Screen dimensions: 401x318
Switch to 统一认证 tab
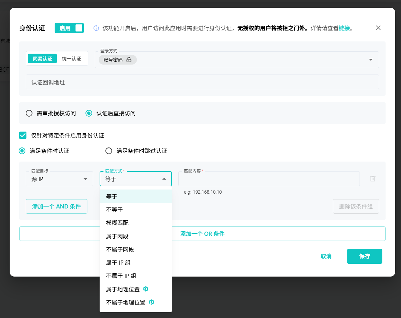[x=72, y=58]
